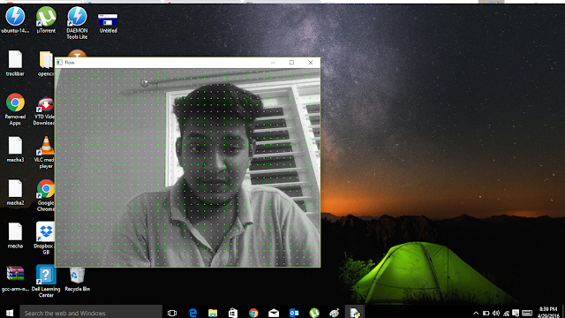Open the taskbar clock and date
The width and height of the screenshot is (565, 318).
[548, 312]
